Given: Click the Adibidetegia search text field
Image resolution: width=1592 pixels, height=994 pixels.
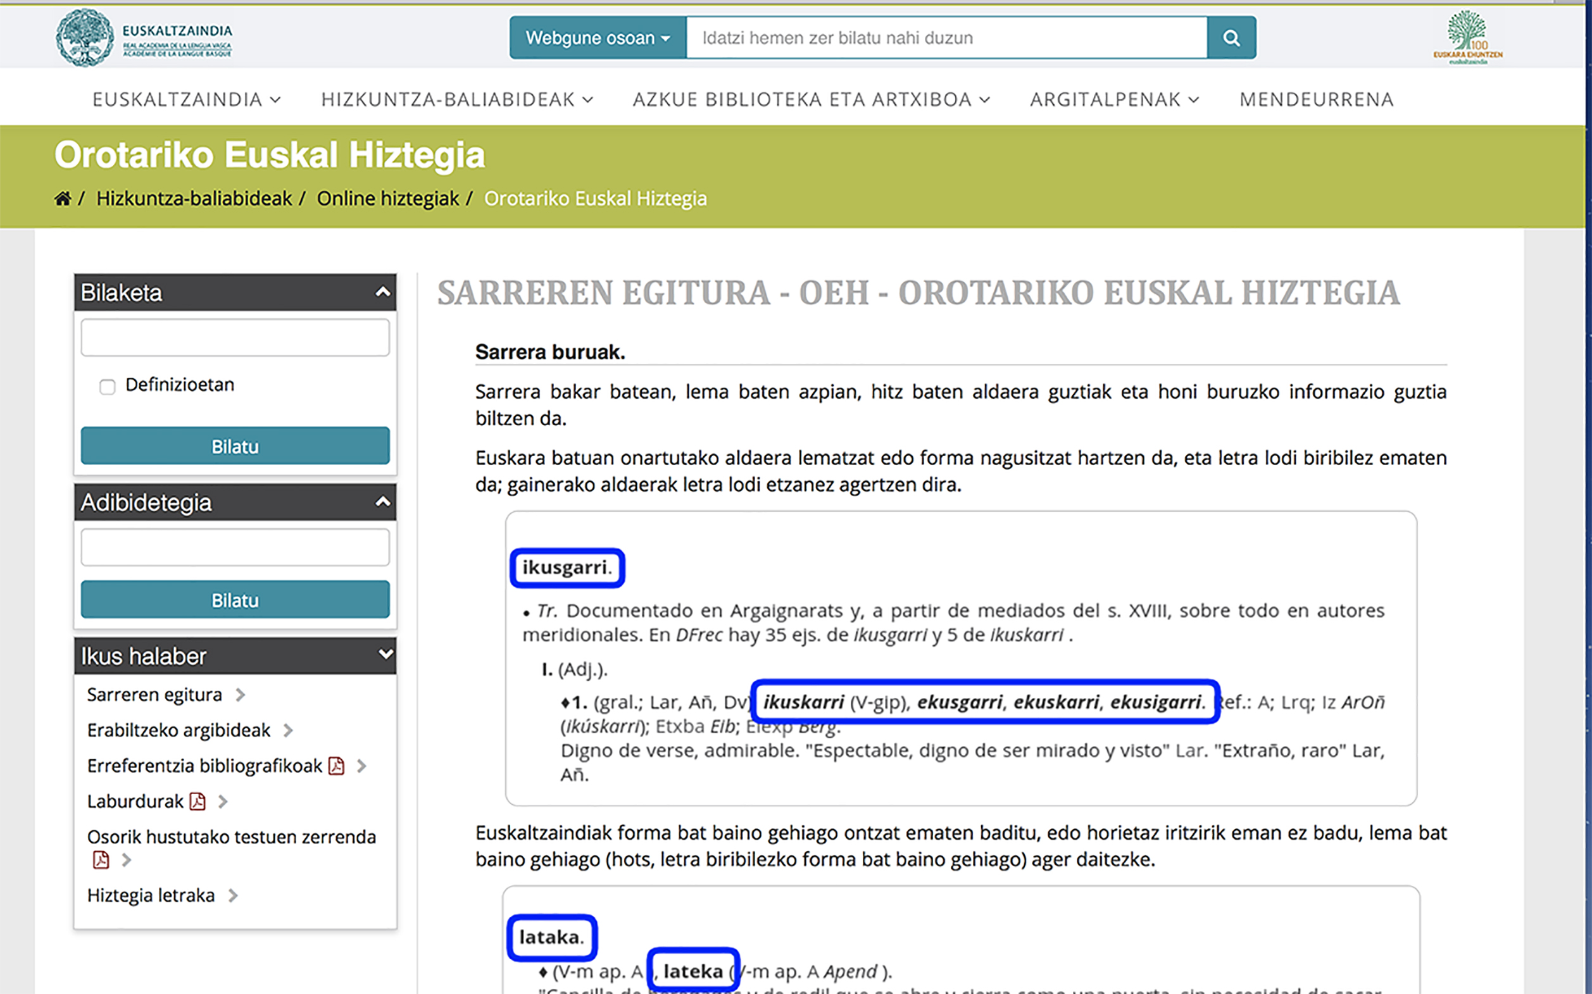Looking at the screenshot, I should click(x=235, y=547).
